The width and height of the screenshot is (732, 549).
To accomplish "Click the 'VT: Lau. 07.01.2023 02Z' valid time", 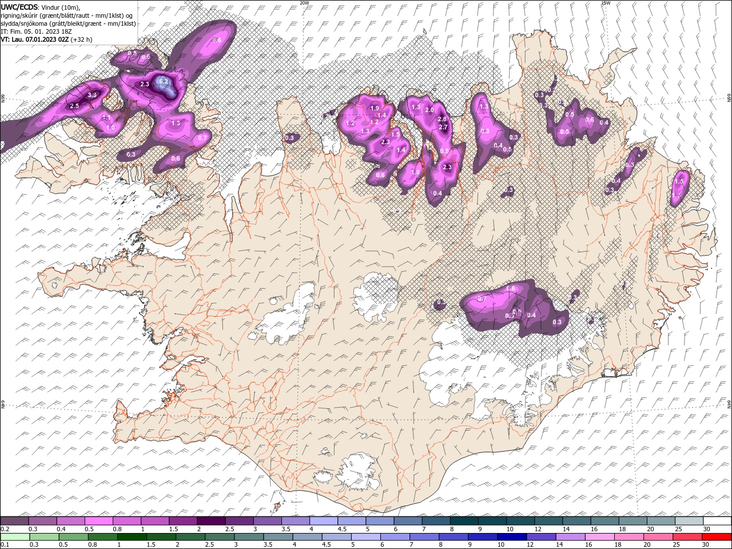I will point(35,39).
